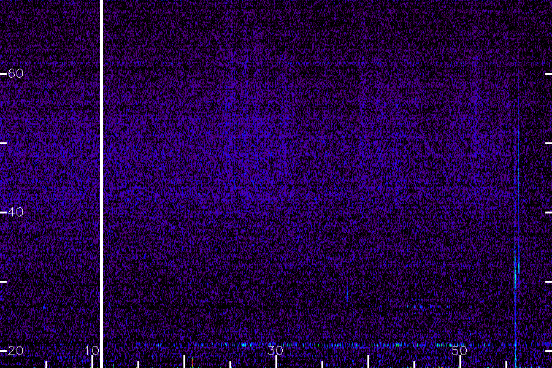The width and height of the screenshot is (552, 368).
Task: Click the y-axis label 40
Action: (15, 212)
